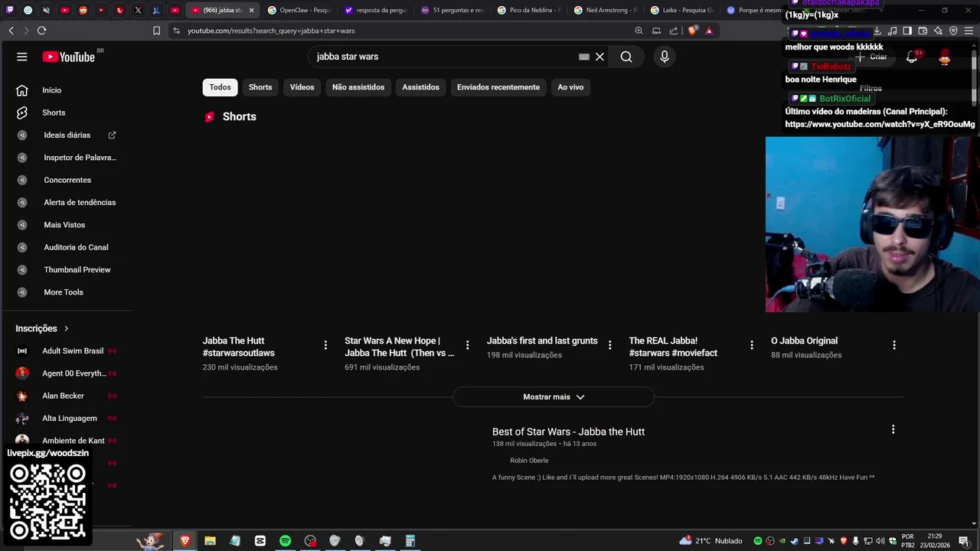The height and width of the screenshot is (551, 980).
Task: Open the weather widget showing 21°C Nublado
Action: coord(710,541)
